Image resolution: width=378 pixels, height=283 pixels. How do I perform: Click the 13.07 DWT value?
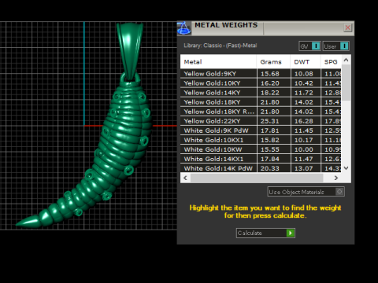[x=304, y=168]
